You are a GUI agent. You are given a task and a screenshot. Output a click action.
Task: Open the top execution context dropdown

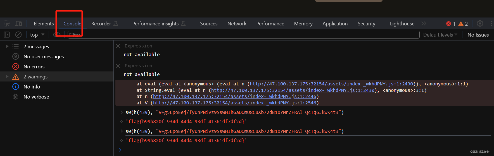[37, 35]
